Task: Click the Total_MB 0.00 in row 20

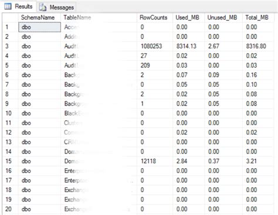Action: [x=252, y=209]
